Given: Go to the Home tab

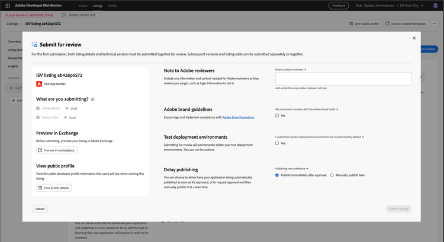Looking at the screenshot, I should [83, 6].
